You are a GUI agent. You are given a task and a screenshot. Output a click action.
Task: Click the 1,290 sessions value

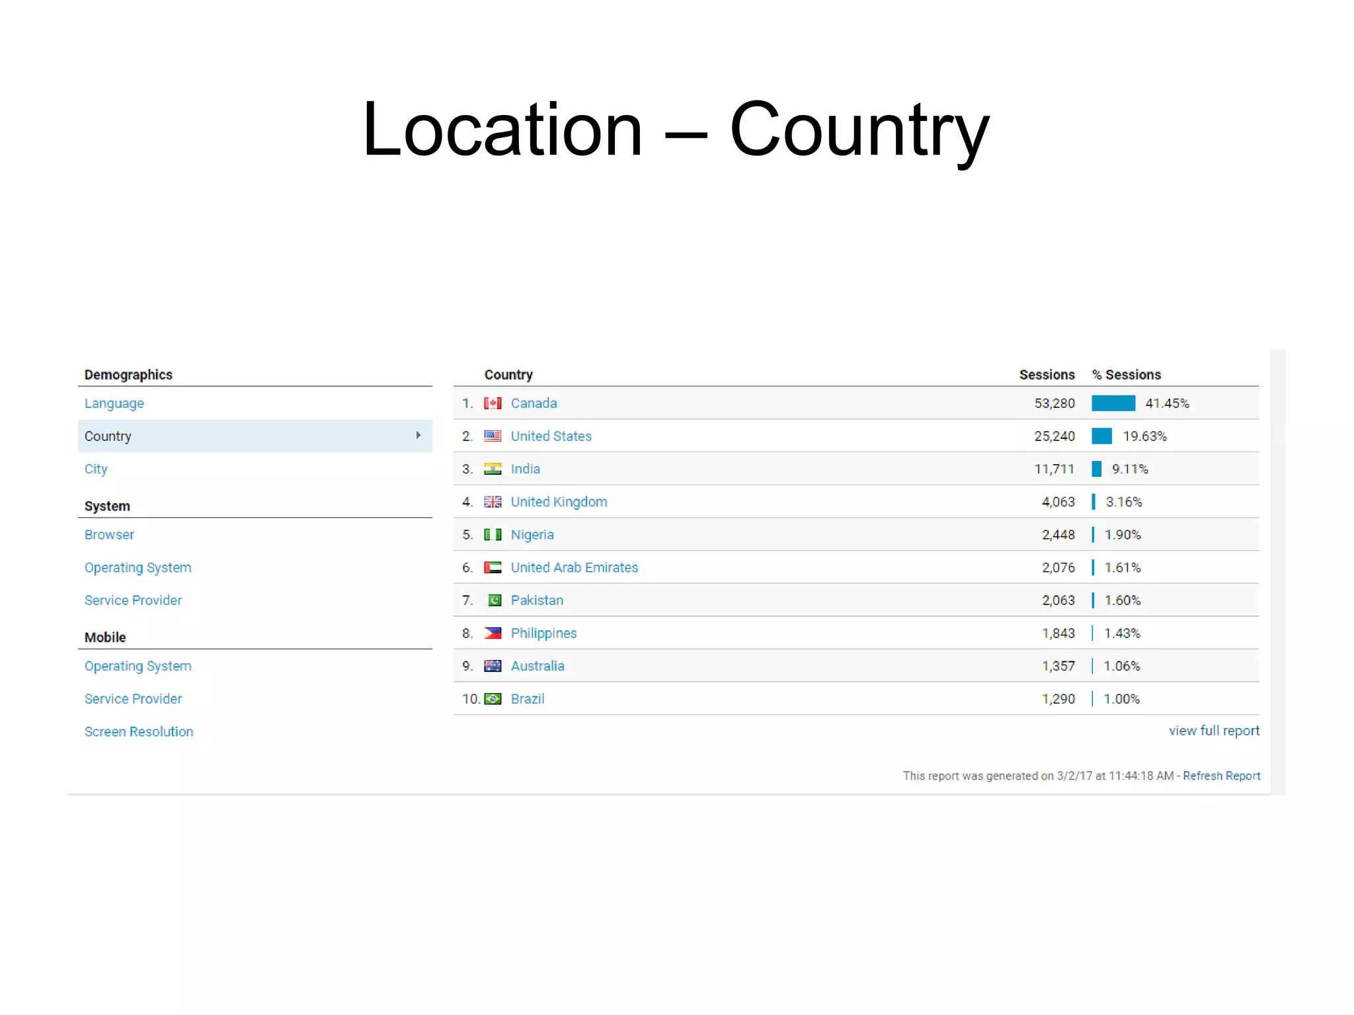pos(1058,699)
